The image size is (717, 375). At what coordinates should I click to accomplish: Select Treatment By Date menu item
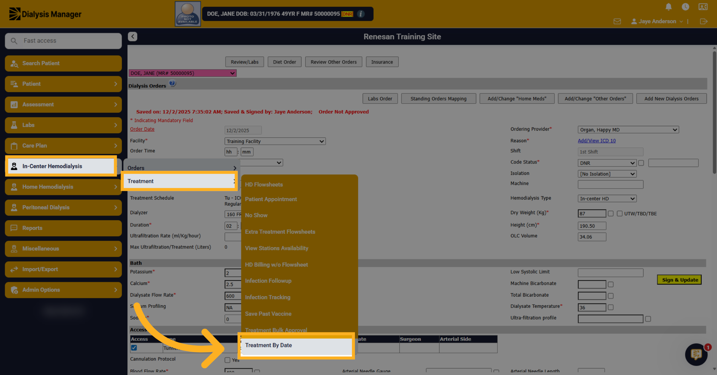click(296, 345)
